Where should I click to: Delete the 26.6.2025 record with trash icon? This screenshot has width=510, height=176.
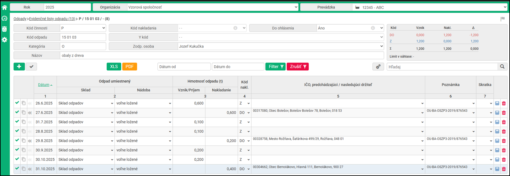click(x=504, y=103)
